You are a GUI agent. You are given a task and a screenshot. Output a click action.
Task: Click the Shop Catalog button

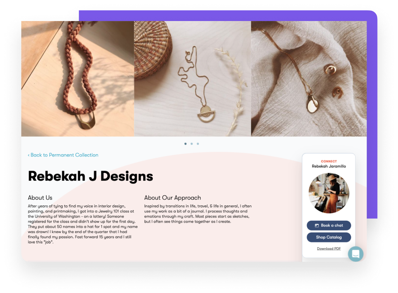[x=329, y=237]
